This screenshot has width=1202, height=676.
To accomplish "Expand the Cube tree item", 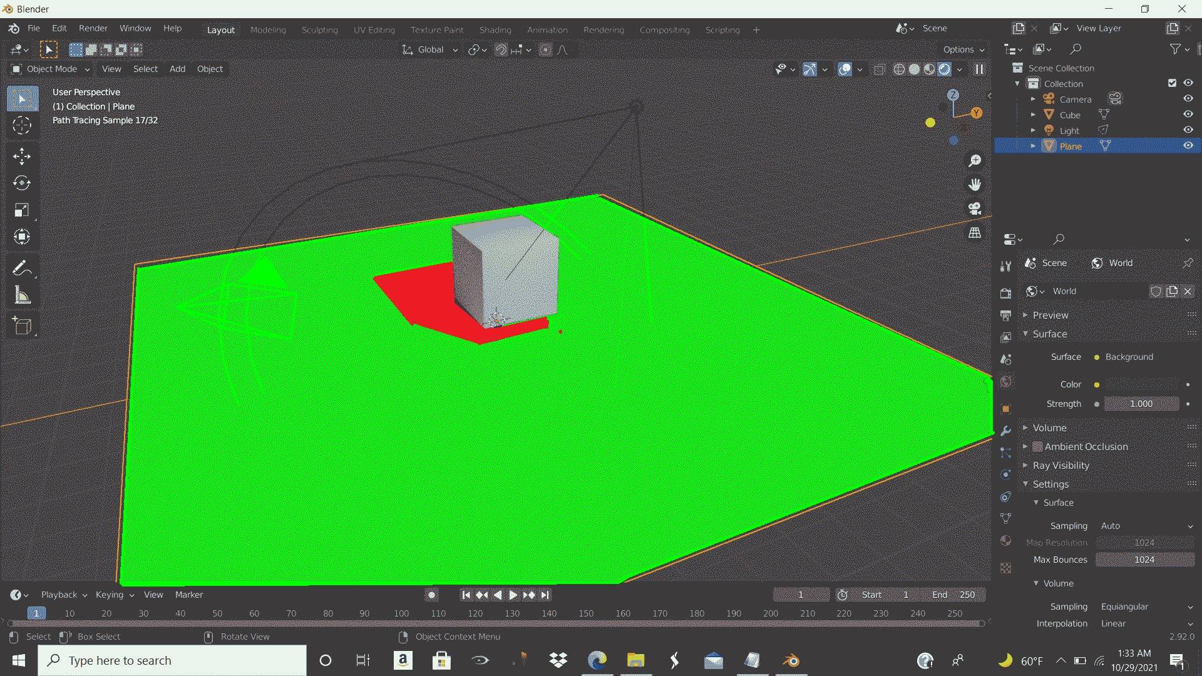I will click(1033, 115).
